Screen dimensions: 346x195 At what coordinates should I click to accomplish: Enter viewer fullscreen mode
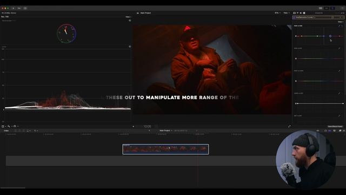[289, 126]
